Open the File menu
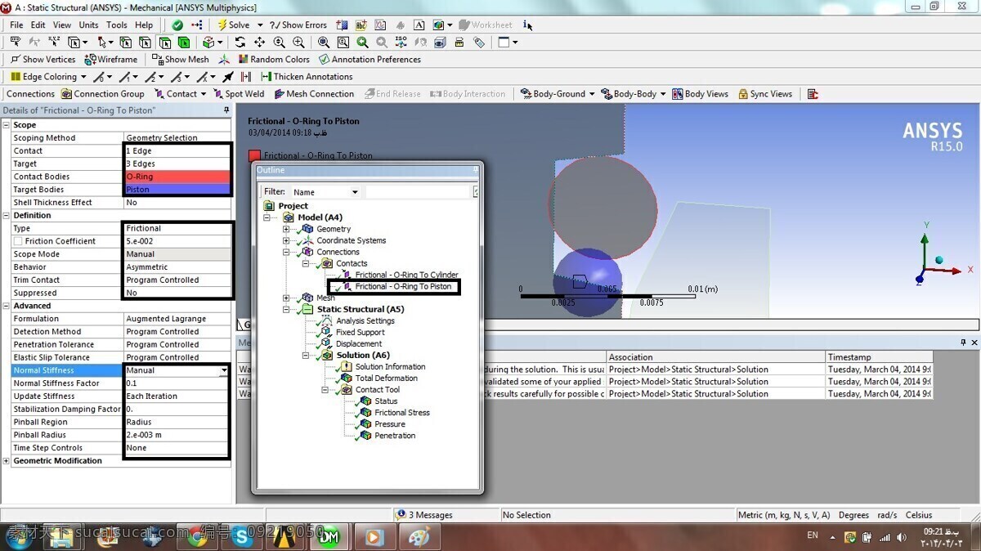Screen dimensions: 981x551 [16, 25]
